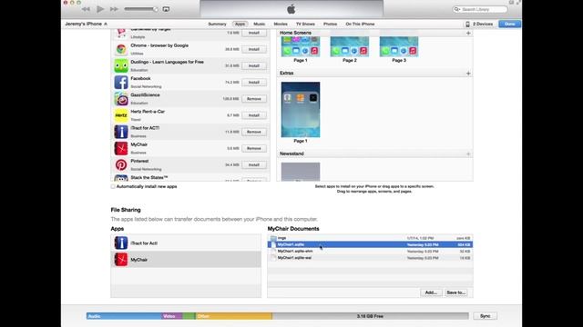Enable Automatically install new apps

tap(113, 186)
